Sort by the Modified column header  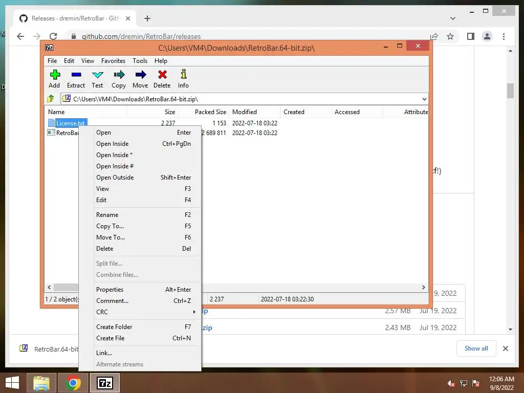coord(255,112)
